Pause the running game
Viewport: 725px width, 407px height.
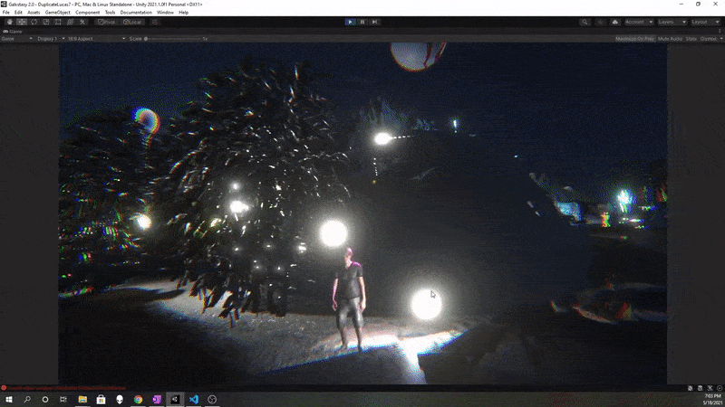362,22
